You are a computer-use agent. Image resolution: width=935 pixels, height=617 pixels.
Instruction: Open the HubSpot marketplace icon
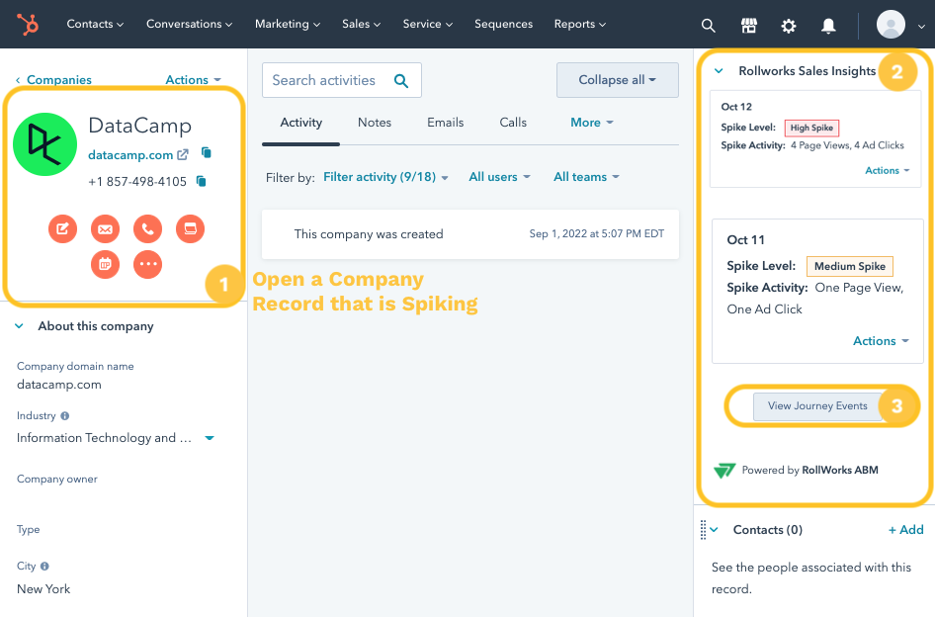(749, 25)
